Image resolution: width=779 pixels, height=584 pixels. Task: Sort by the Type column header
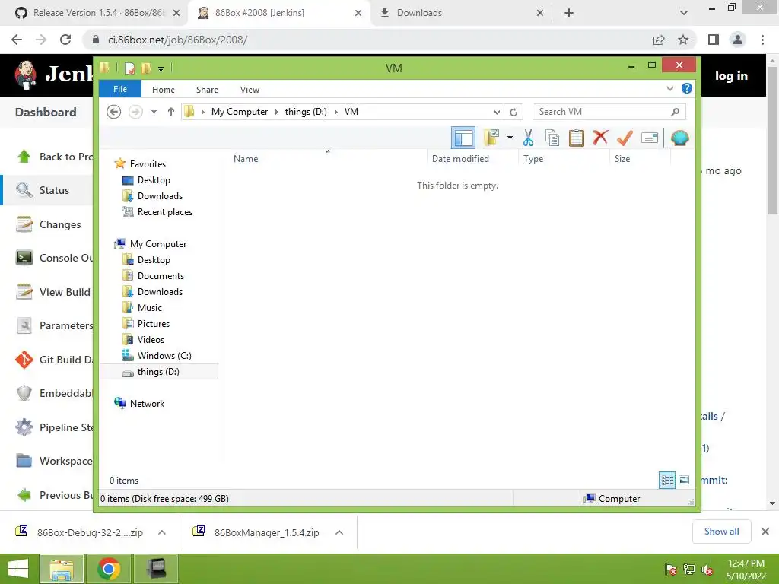[533, 159]
